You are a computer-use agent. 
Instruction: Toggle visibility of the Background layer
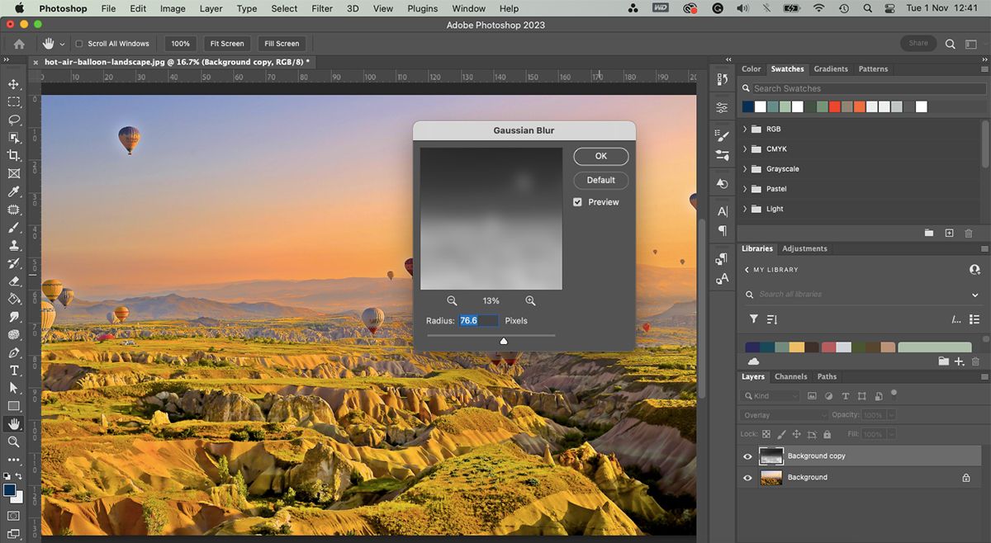tap(747, 477)
